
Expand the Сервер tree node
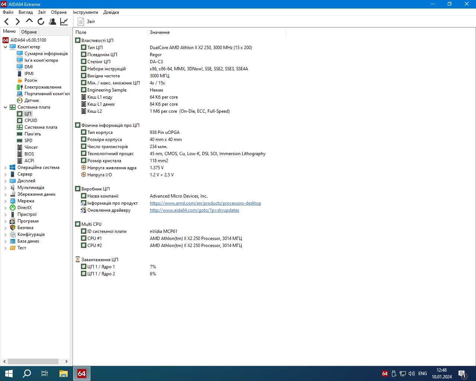click(x=5, y=174)
